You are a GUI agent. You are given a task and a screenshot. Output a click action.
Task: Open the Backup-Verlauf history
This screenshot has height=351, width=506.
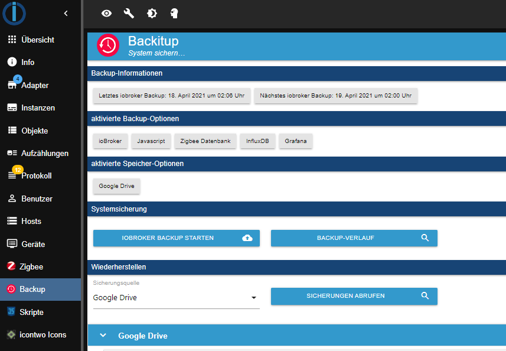354,238
